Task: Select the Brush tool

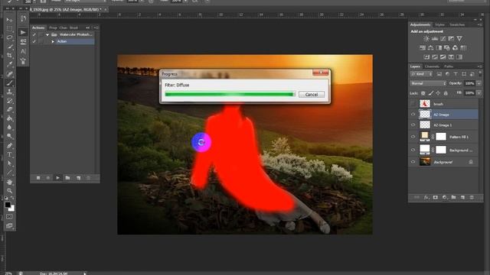Action: point(9,82)
